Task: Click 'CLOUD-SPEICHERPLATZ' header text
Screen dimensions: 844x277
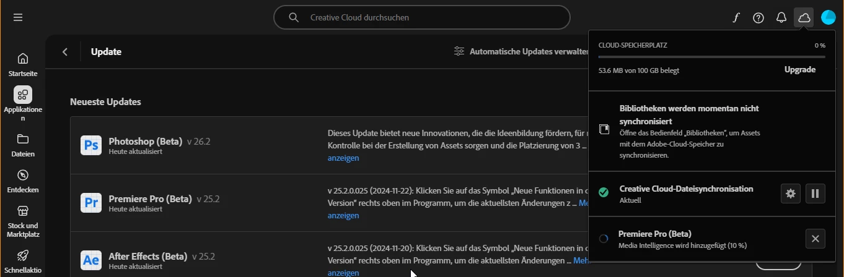Action: [x=633, y=46]
